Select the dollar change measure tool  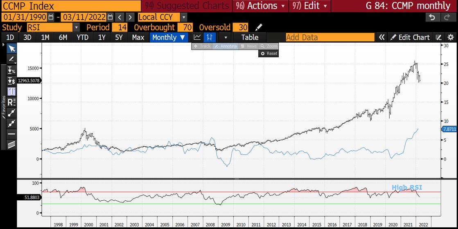tap(11, 81)
